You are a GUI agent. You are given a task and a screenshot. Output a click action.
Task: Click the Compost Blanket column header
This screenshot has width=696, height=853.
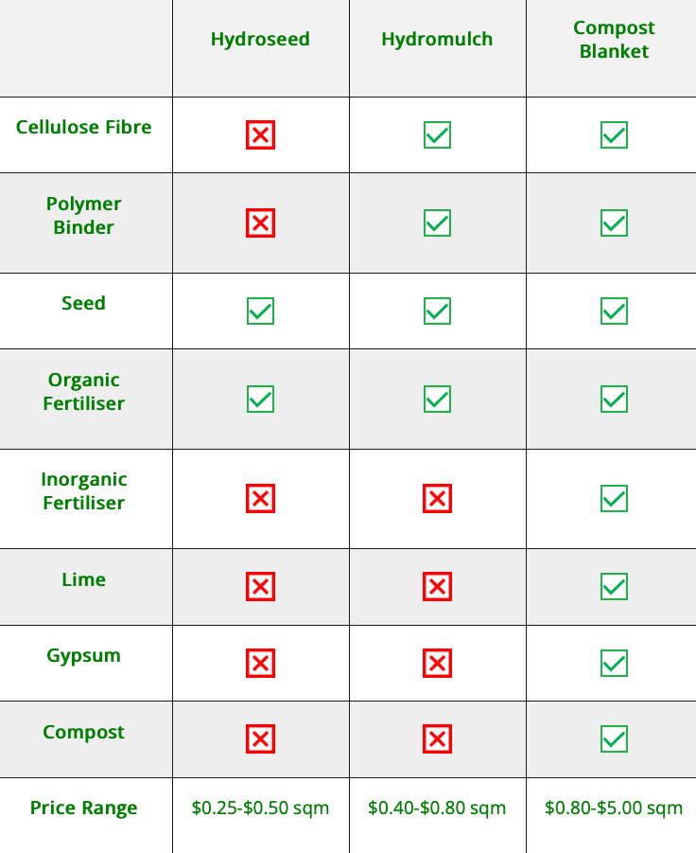pyautogui.click(x=614, y=39)
